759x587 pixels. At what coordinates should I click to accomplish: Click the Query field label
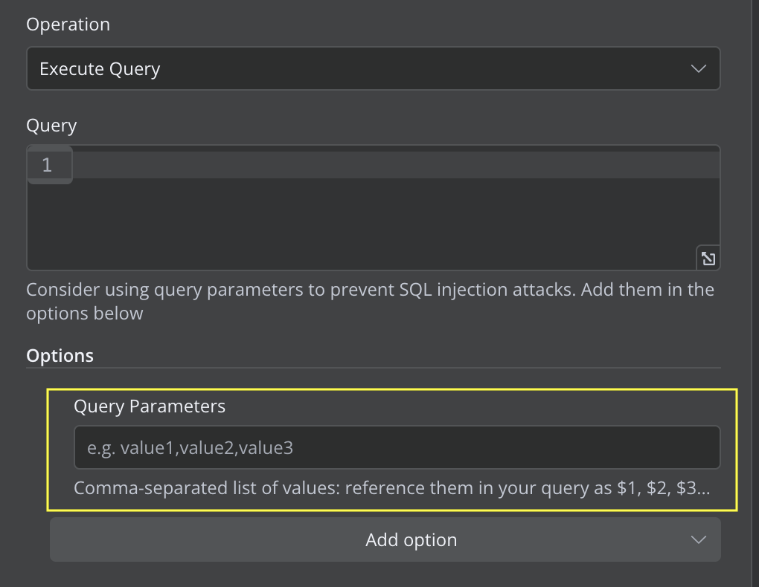[51, 126]
